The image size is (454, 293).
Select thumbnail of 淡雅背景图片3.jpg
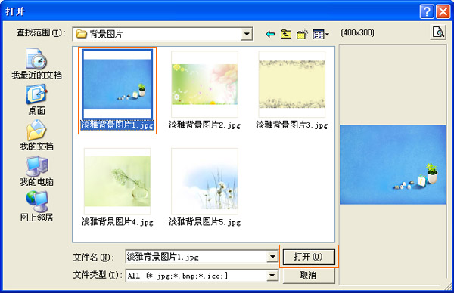click(292, 84)
